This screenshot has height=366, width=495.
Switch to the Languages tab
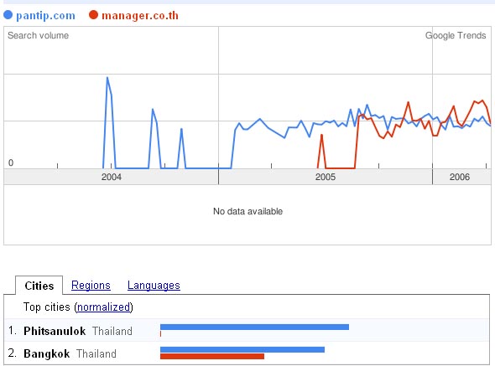(154, 286)
